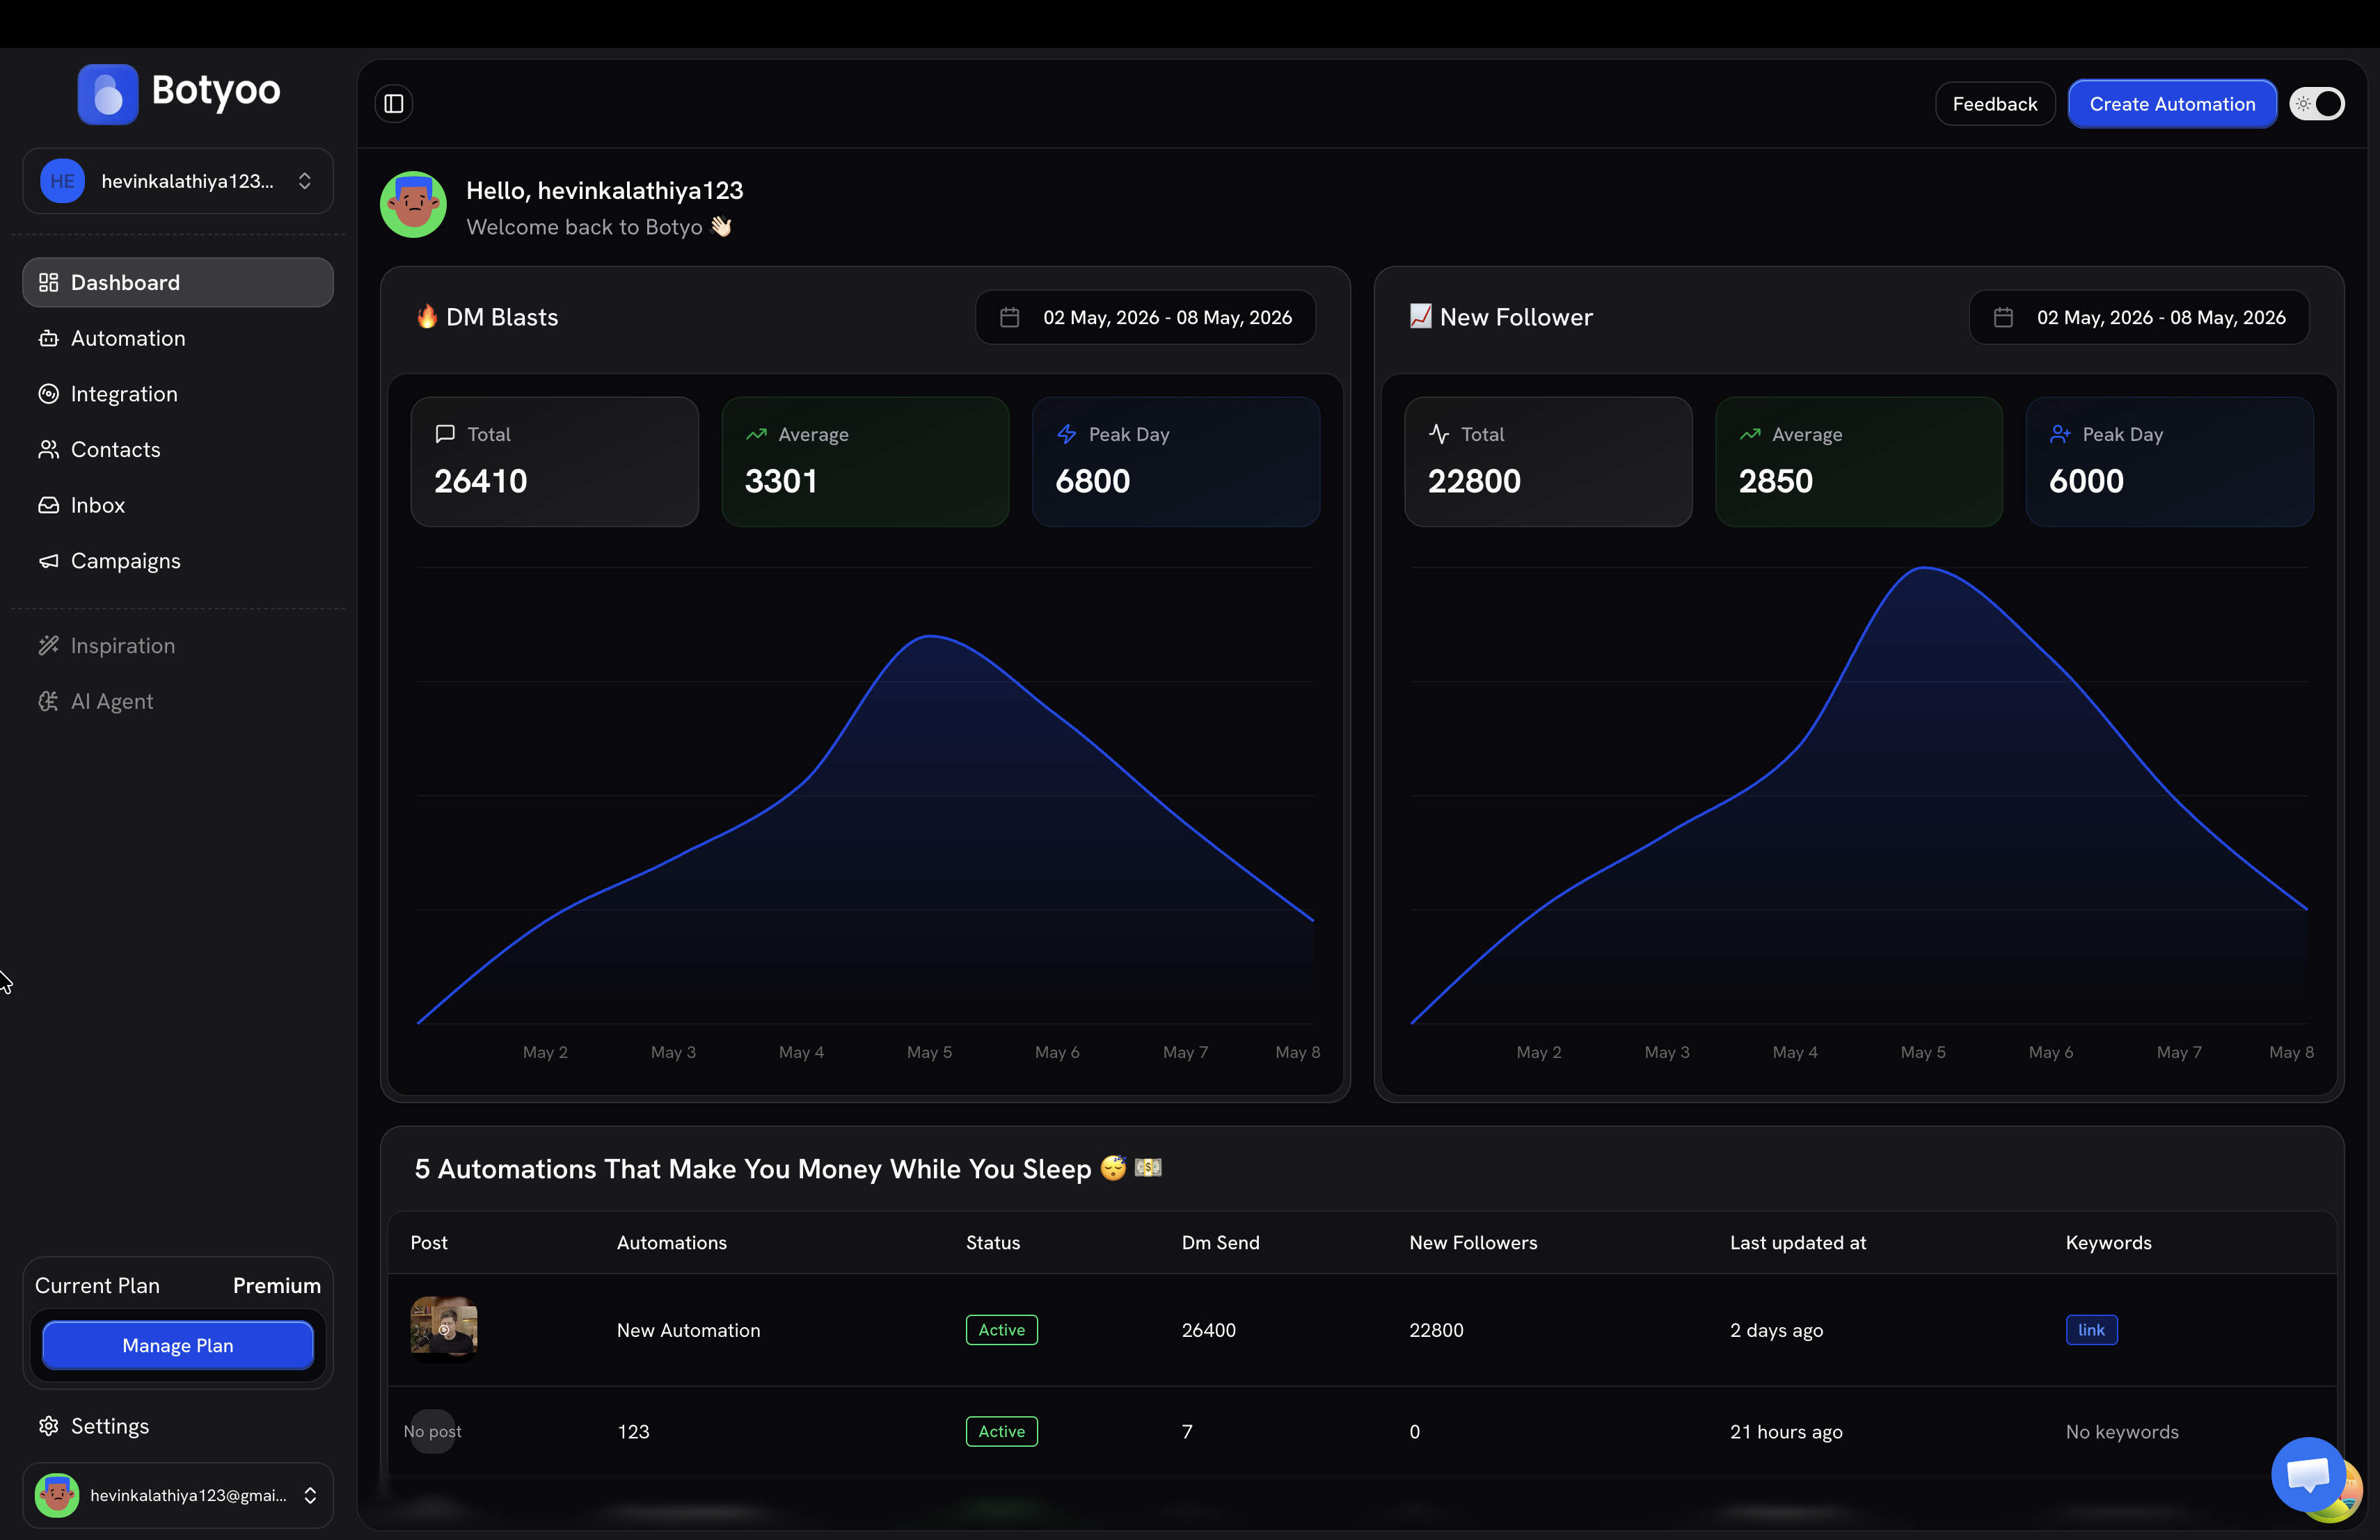Click the AI Agent brain icon
The image size is (2380, 1540).
pyautogui.click(x=48, y=702)
